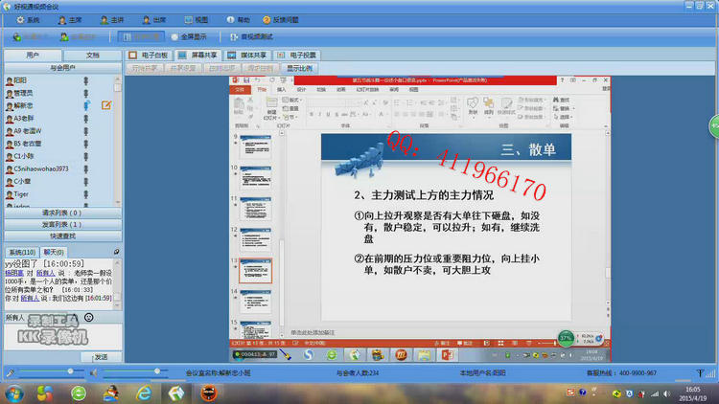Viewport: 719px width, 404px height.
Task: Open the green 360 browser taskbar icon
Action: pos(79,393)
